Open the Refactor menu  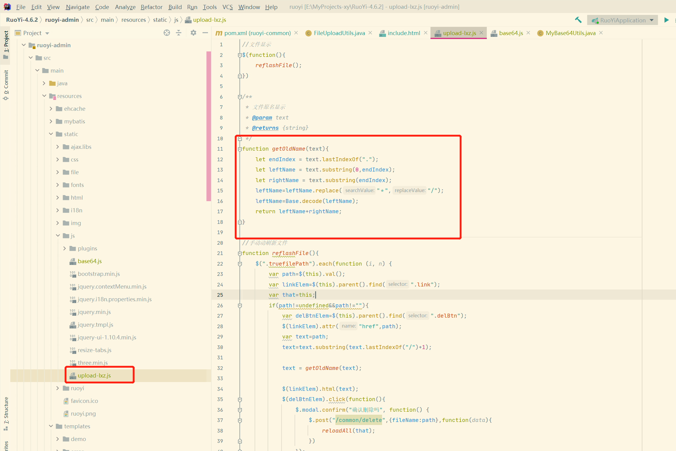tap(151, 7)
